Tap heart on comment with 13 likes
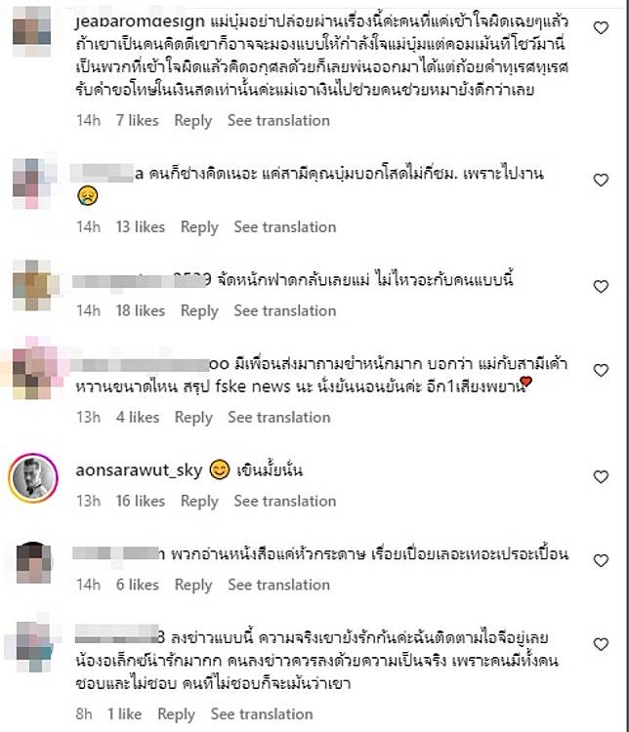 tap(601, 180)
